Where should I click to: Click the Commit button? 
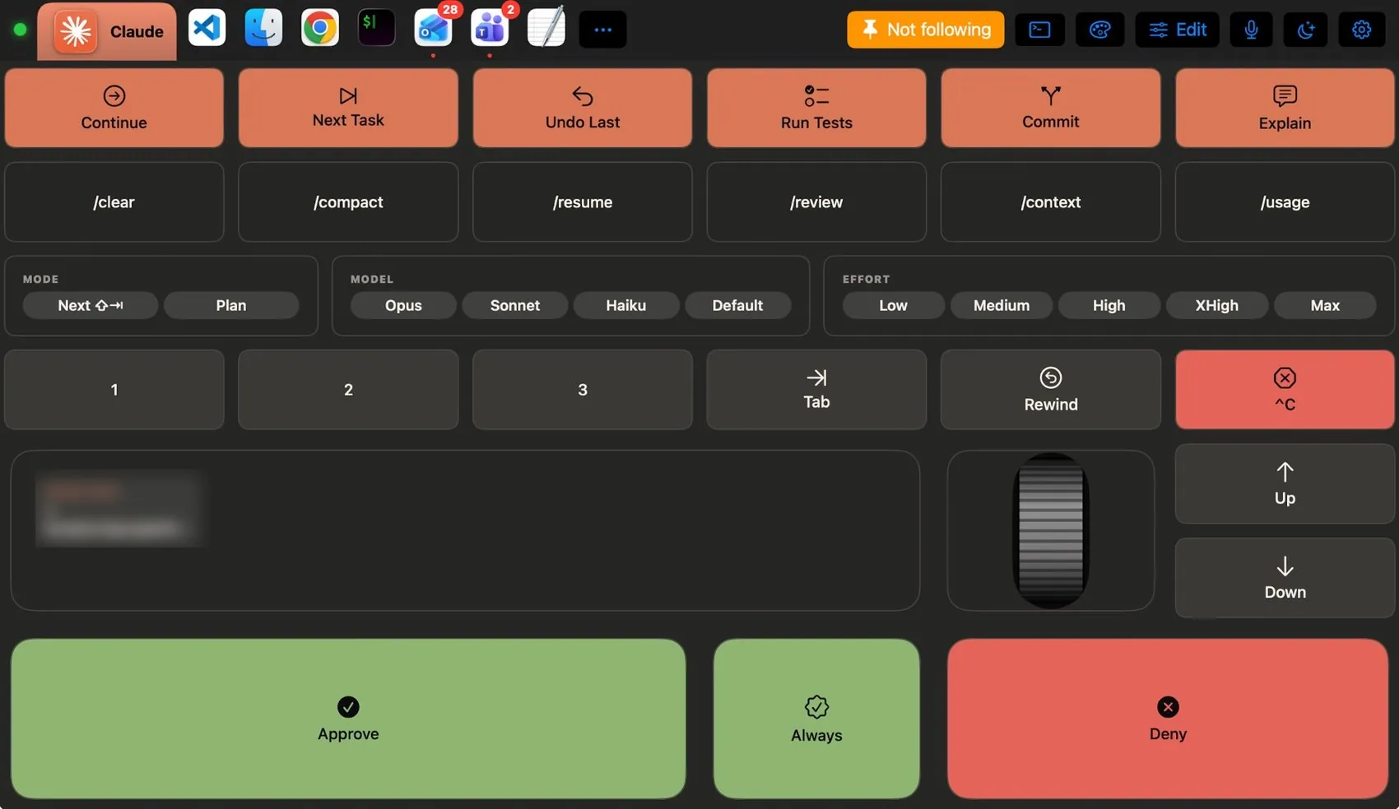(x=1051, y=108)
